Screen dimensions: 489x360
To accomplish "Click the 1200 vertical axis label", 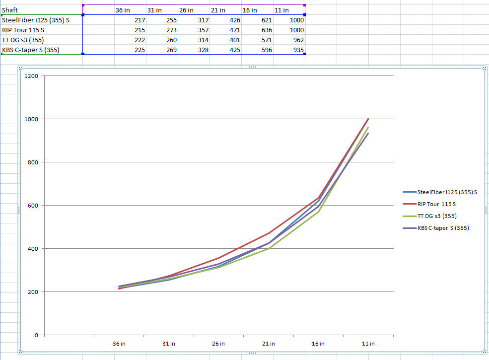I will point(31,76).
